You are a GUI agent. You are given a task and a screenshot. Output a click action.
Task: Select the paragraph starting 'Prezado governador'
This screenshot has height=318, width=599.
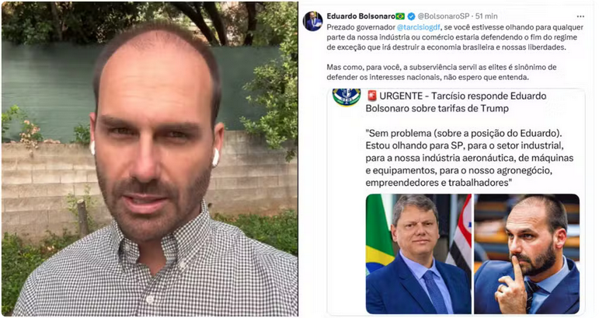pyautogui.click(x=454, y=37)
